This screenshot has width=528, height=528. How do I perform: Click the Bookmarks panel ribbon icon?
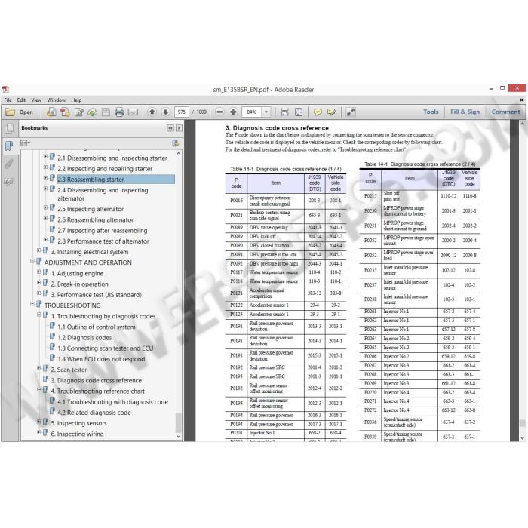pos(9,146)
